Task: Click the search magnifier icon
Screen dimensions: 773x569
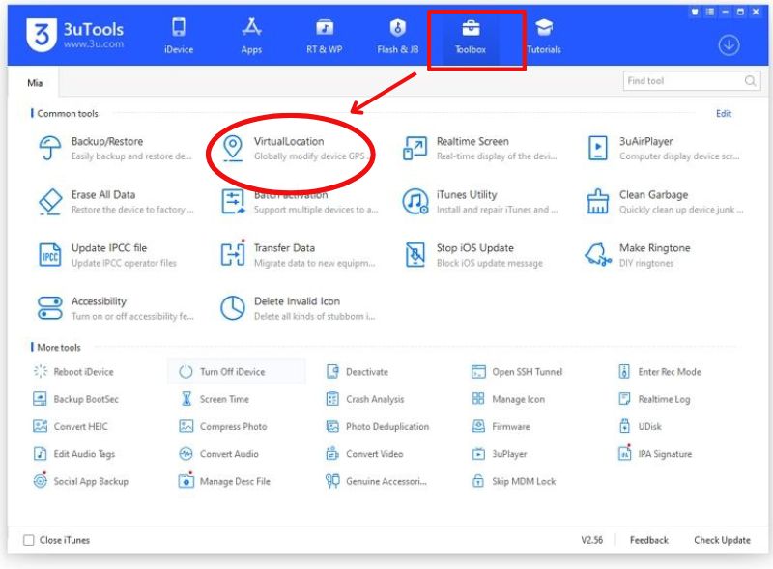Action: coord(750,81)
